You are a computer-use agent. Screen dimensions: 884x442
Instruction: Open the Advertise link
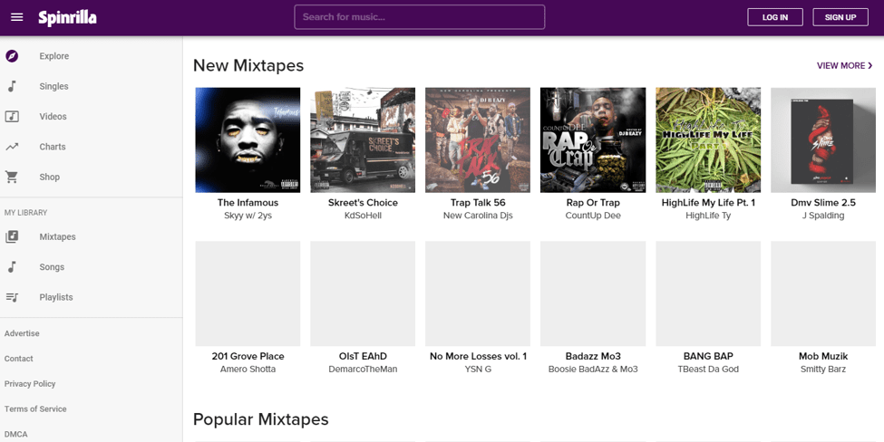click(x=22, y=333)
